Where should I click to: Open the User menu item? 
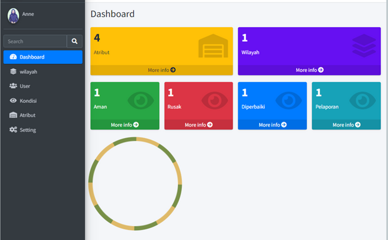pos(43,86)
